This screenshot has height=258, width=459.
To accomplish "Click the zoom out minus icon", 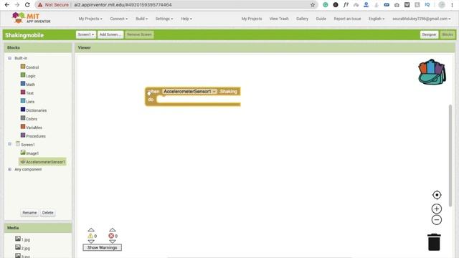I will (437, 220).
